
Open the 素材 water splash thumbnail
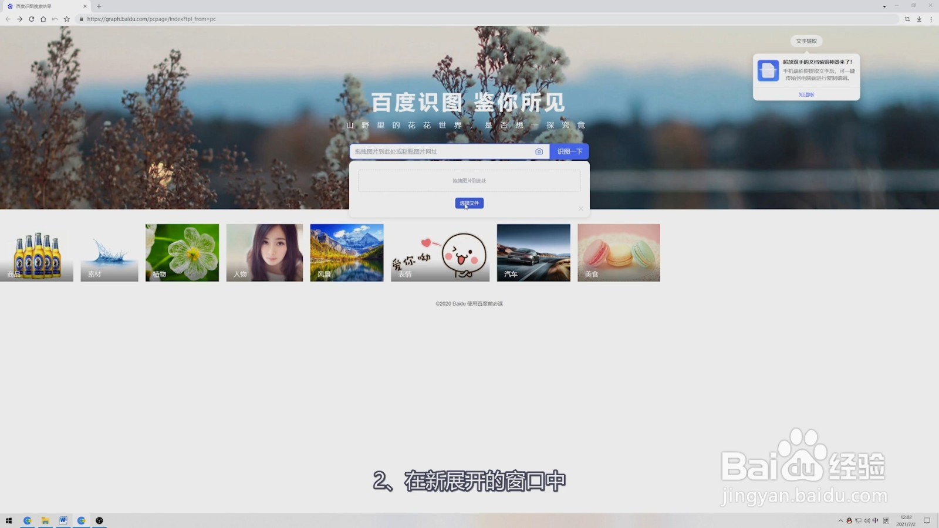click(x=109, y=253)
